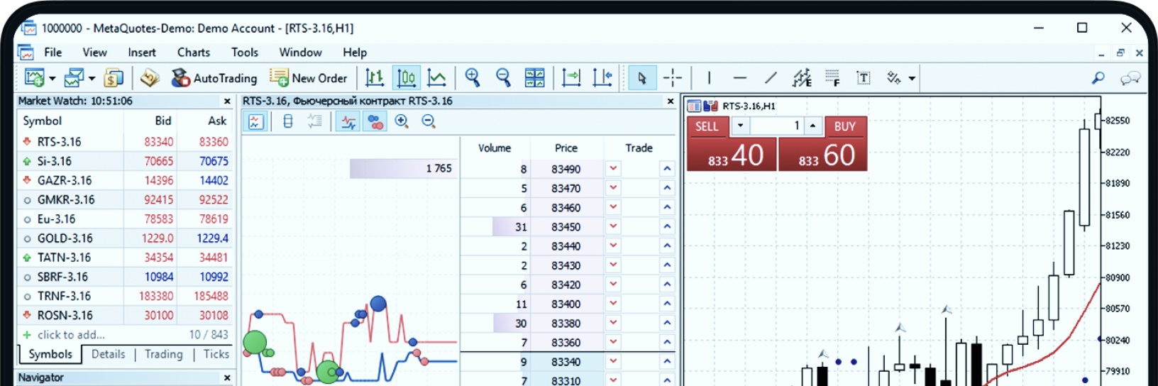Zoom in the chart from main toolbar
The height and width of the screenshot is (386, 1158).
point(473,78)
